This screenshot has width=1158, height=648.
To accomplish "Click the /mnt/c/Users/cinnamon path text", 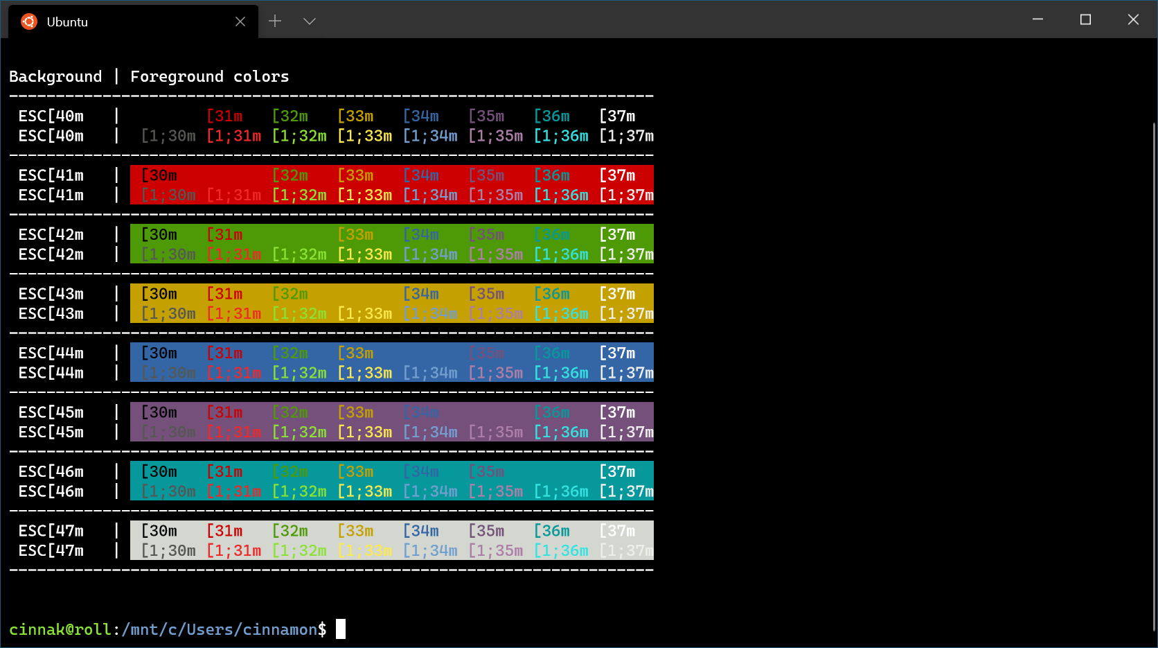I will (x=218, y=629).
